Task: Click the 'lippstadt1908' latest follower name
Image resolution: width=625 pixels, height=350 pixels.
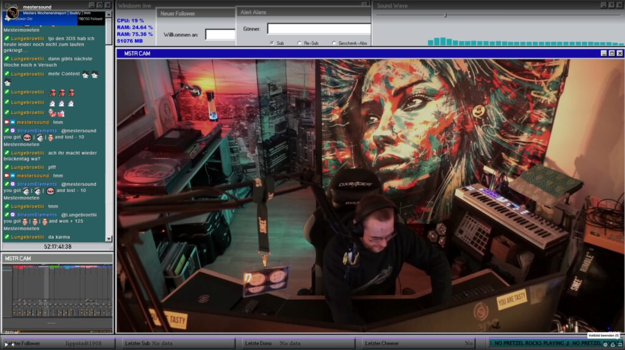Action: tap(83, 343)
